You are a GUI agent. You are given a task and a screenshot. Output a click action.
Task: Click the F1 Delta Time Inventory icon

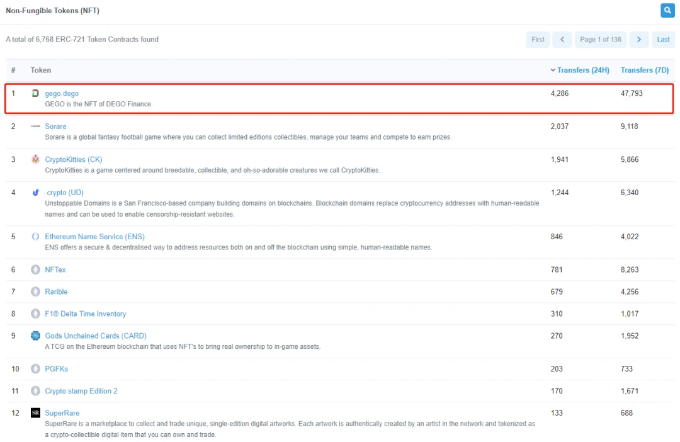coord(35,314)
